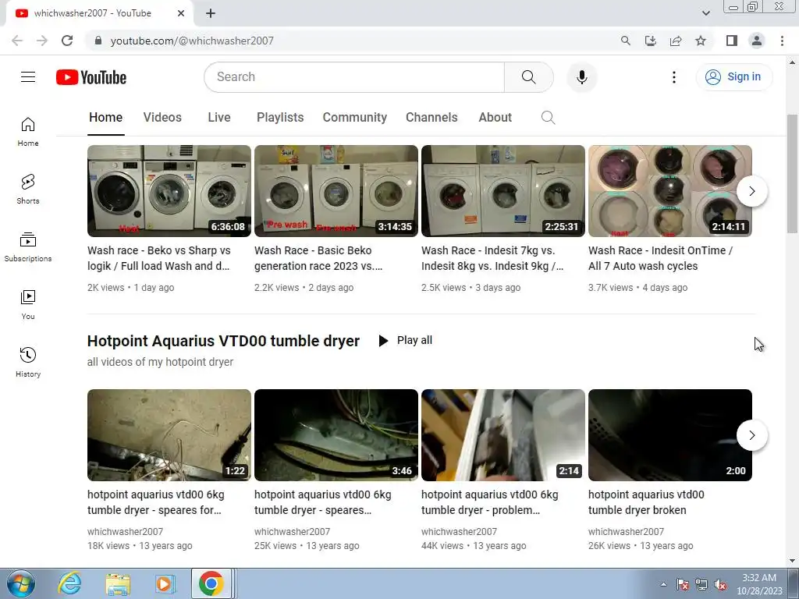The width and height of the screenshot is (799, 599).
Task: Show next Hotpoint Aquarius dryer videos
Action: pos(751,435)
